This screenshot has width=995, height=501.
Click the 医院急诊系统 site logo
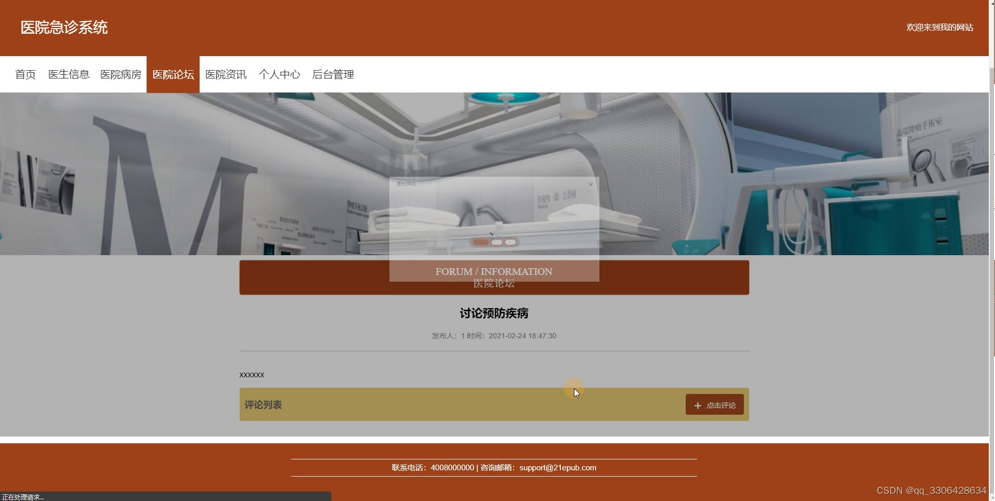(x=63, y=27)
